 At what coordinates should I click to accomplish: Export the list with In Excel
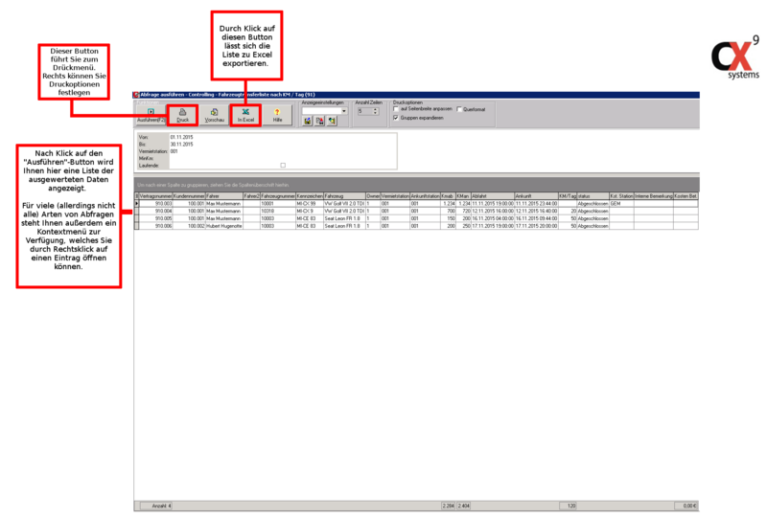point(246,115)
